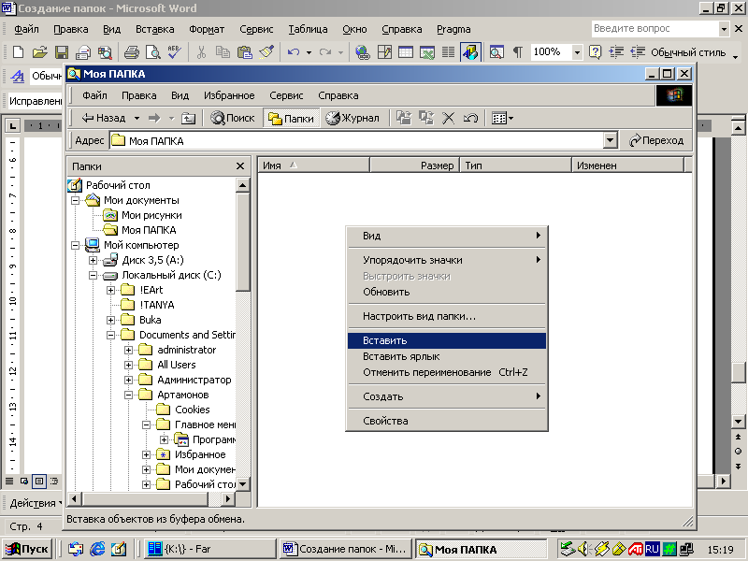Choose Вставить in the context menu
748x561 pixels.
pos(447,340)
